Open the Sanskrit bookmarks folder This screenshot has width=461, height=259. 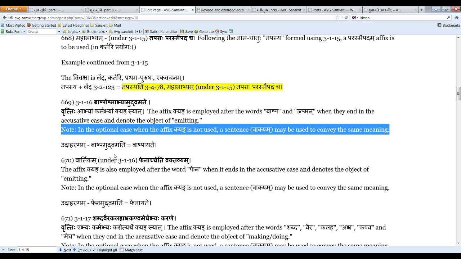tap(99, 25)
